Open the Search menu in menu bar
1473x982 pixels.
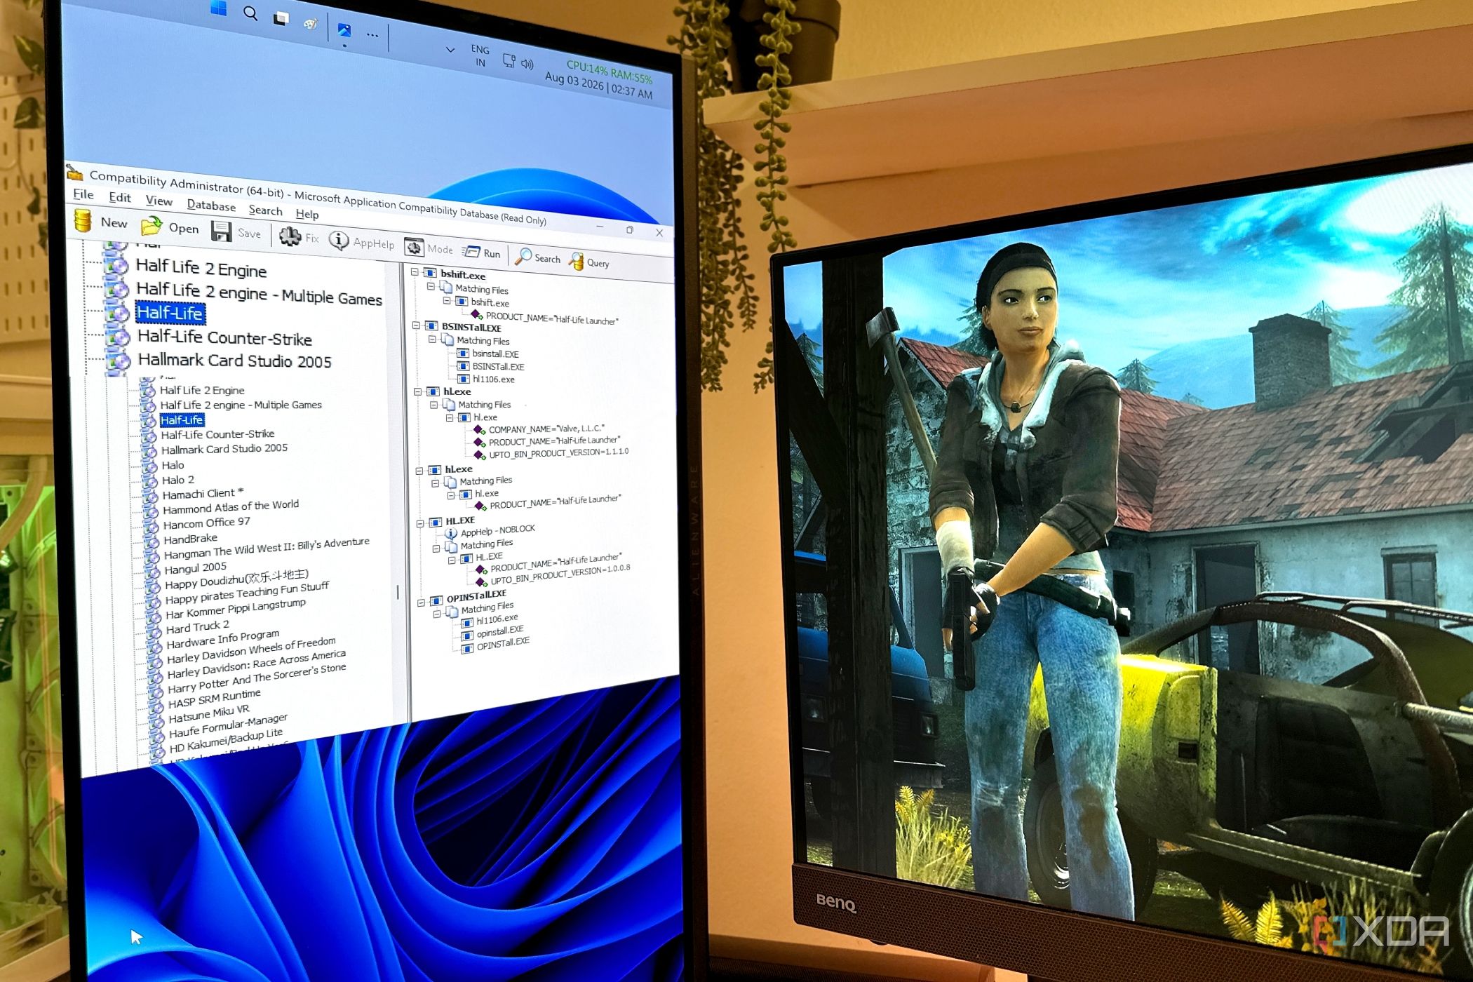point(265,210)
